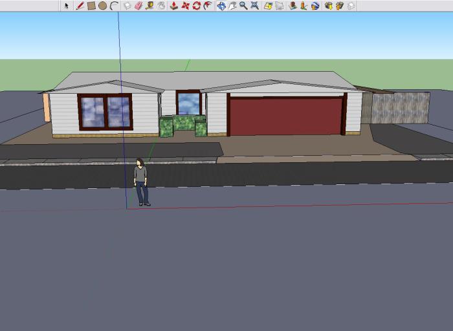Switch to the Arc tool
Screen dimensions: 453x331
114,6
